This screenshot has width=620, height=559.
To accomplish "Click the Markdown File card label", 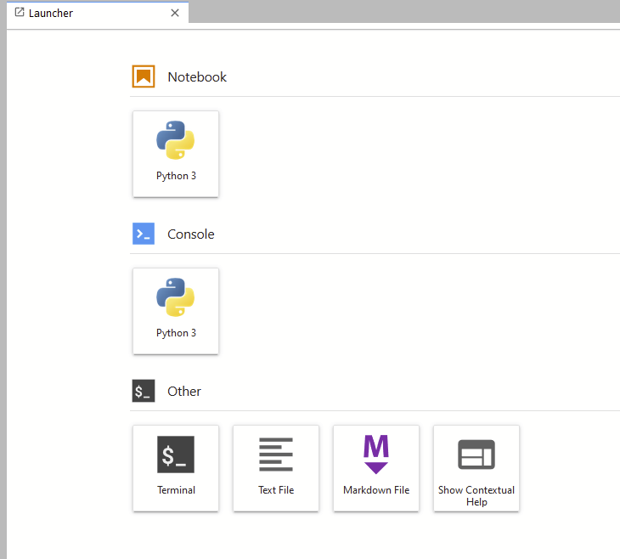I will point(376,490).
